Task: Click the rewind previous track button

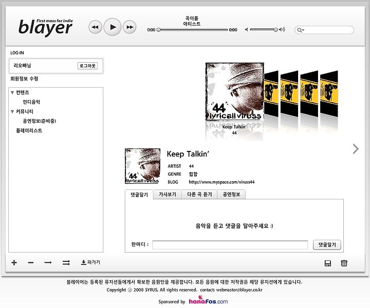Action: (x=96, y=27)
